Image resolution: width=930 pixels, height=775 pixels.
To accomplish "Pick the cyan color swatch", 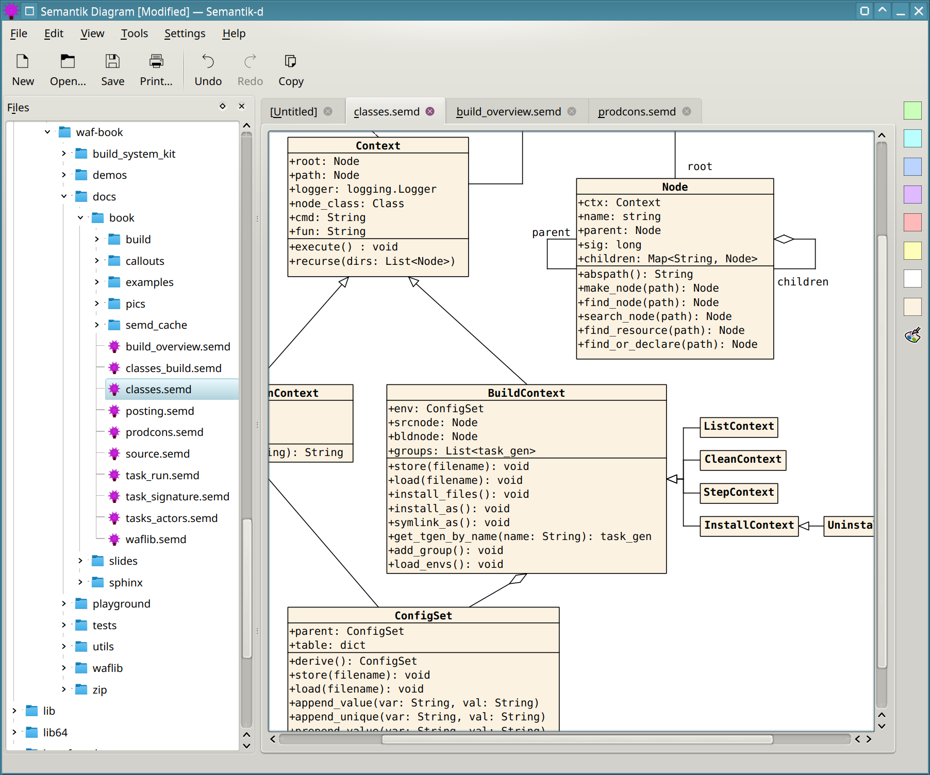I will pyautogui.click(x=912, y=138).
